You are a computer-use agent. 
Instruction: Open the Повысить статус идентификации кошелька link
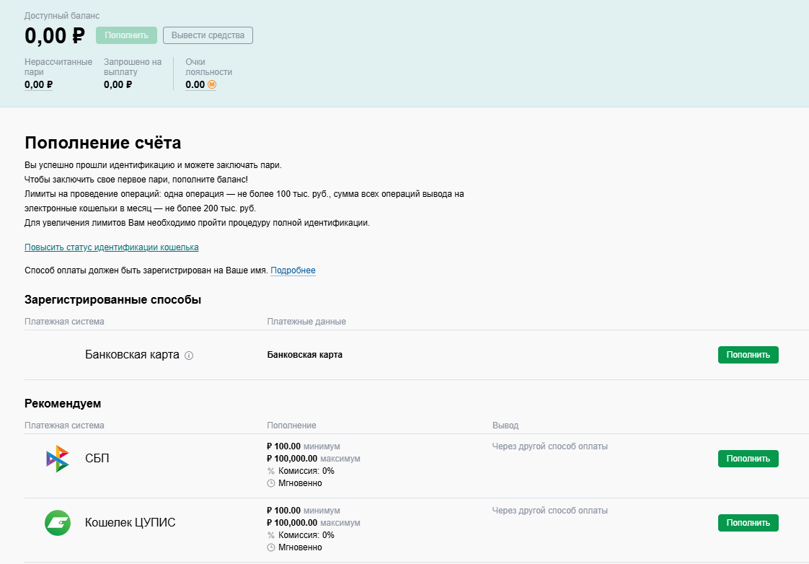click(112, 247)
